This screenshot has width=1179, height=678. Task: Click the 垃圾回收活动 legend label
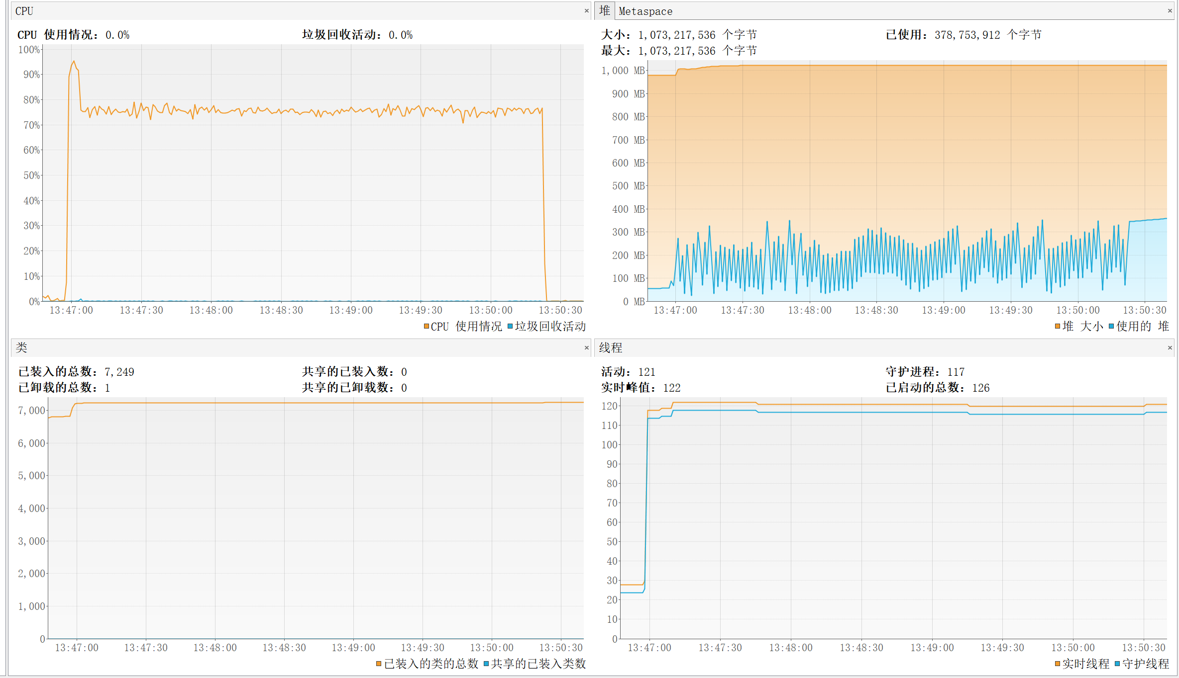point(550,326)
